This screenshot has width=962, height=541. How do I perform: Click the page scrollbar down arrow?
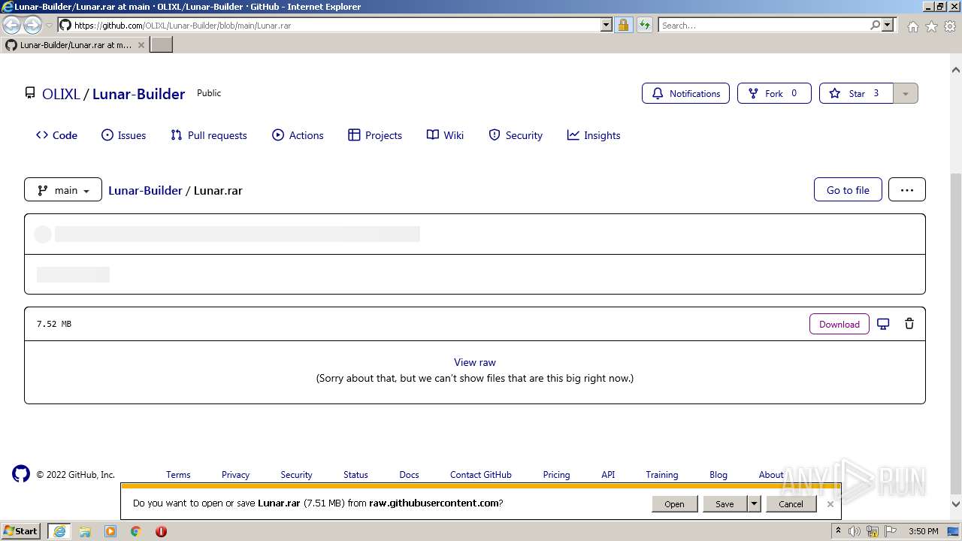(x=956, y=504)
